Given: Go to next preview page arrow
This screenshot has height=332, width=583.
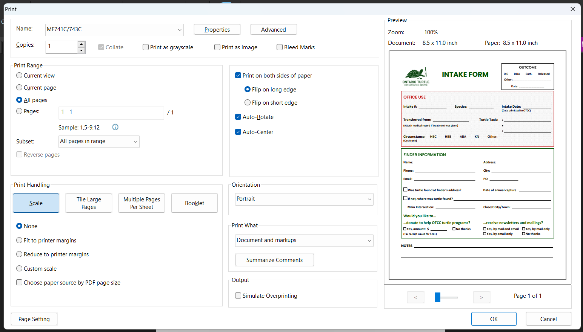Looking at the screenshot, I should 481,297.
